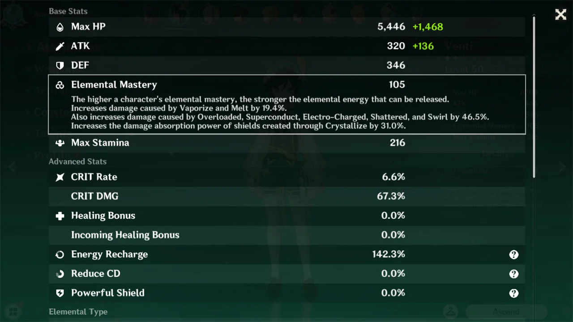Screen dimensions: 573x322
Task: Open help for Energy Recharge
Action: 514,254
